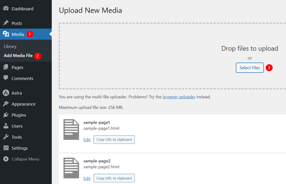
Task: Click the Upload New Media heading
Action: pos(90,10)
